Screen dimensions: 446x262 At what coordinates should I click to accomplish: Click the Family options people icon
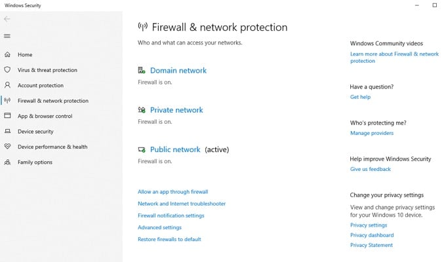7,162
